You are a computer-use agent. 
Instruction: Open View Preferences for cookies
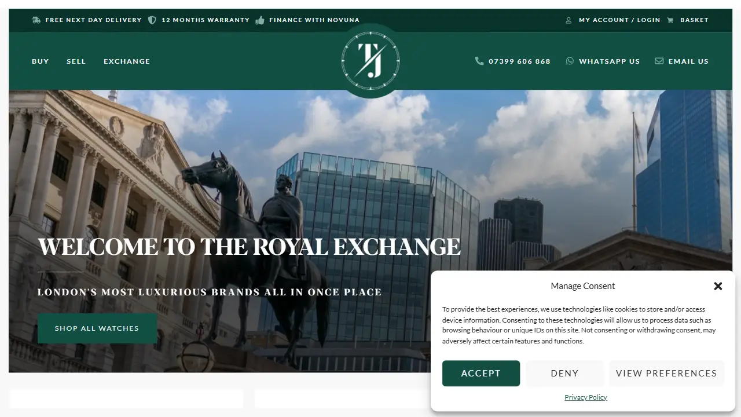tap(666, 374)
